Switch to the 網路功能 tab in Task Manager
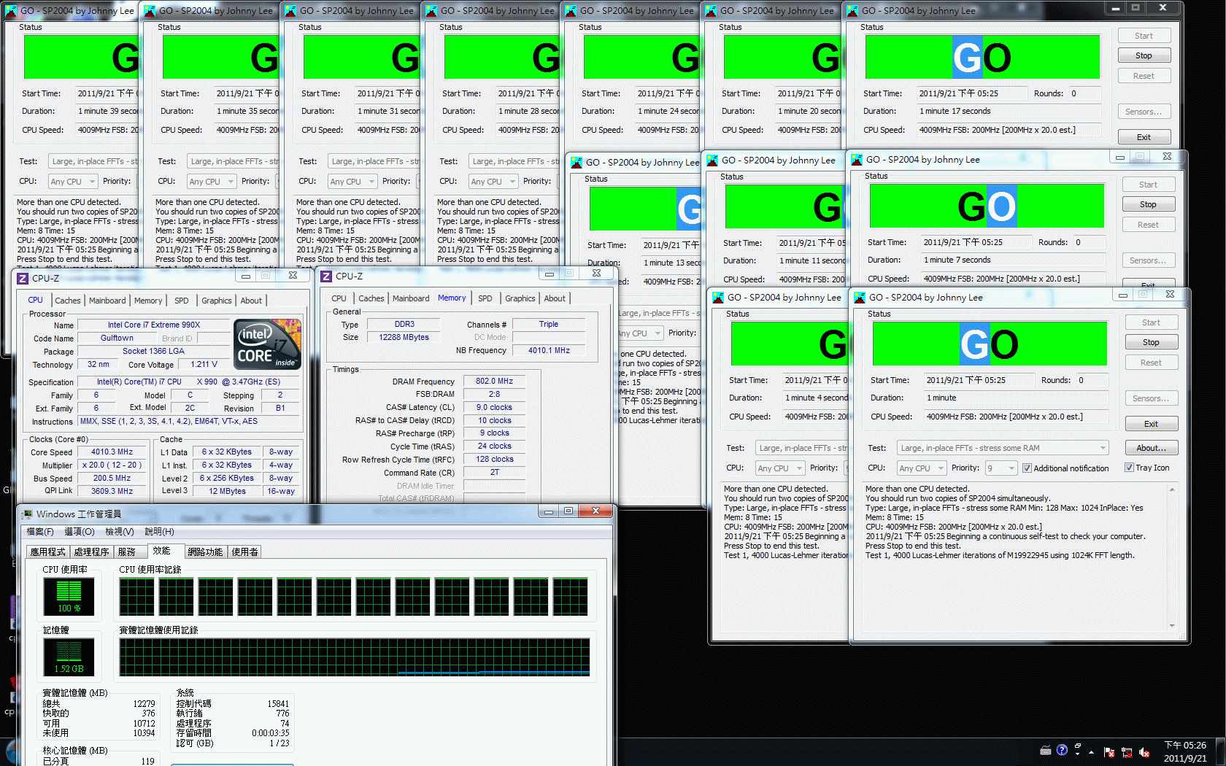Image resolution: width=1226 pixels, height=766 pixels. pos(205,552)
